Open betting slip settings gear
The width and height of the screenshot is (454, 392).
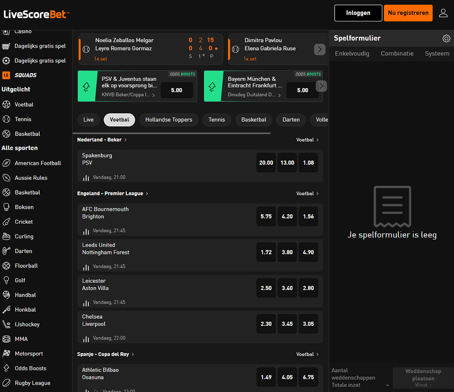tap(446, 38)
